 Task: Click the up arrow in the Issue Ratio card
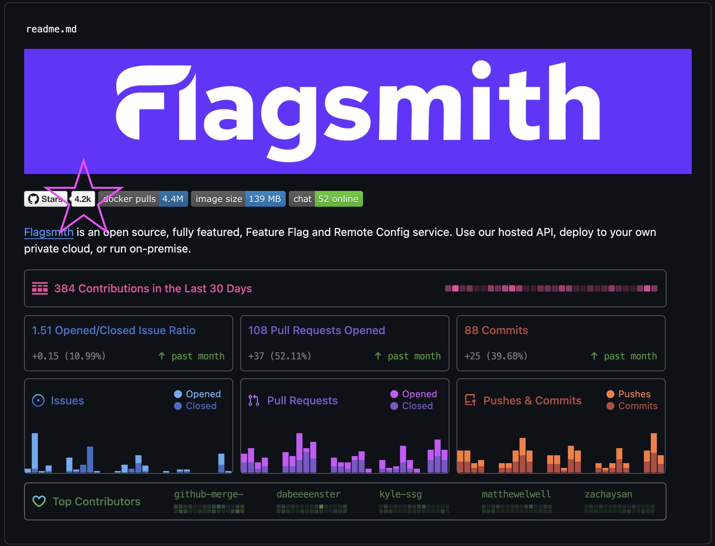click(162, 356)
